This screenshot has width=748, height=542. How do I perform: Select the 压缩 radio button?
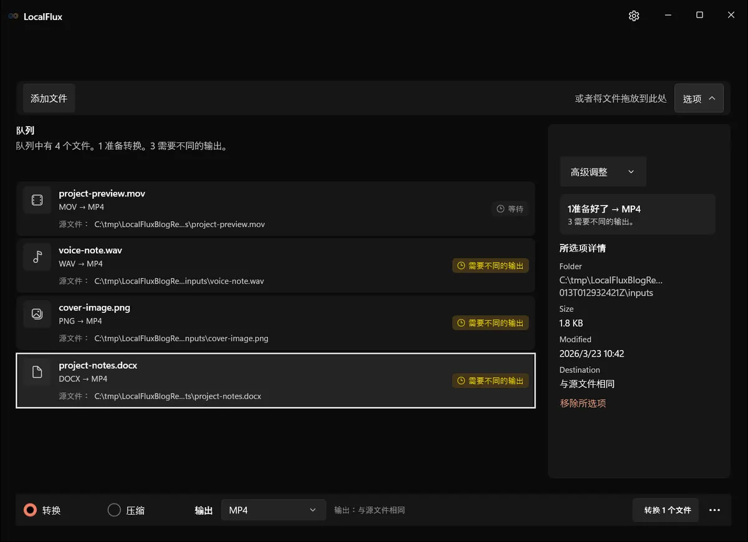tap(114, 510)
